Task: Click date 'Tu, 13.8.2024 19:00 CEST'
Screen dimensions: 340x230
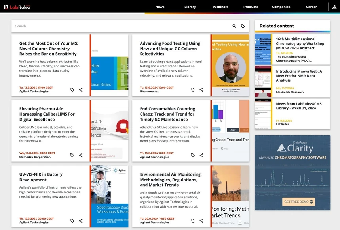Action: [x=157, y=88]
